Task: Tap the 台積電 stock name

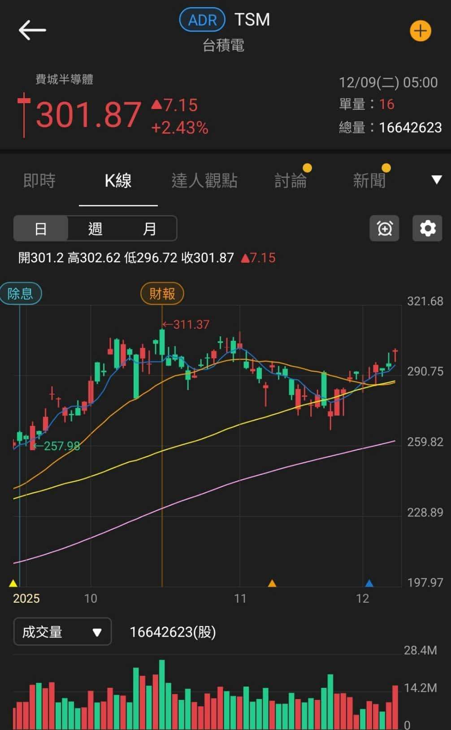Action: point(223,45)
